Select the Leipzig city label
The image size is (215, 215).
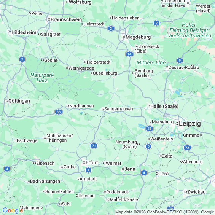click(190, 124)
